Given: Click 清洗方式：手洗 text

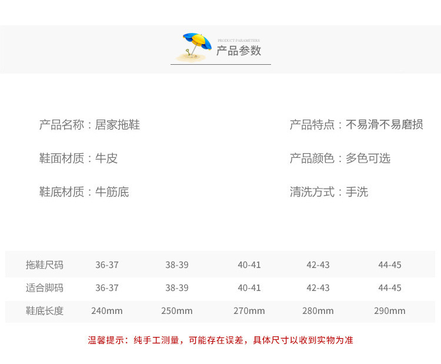Looking at the screenshot, I should point(329,192).
